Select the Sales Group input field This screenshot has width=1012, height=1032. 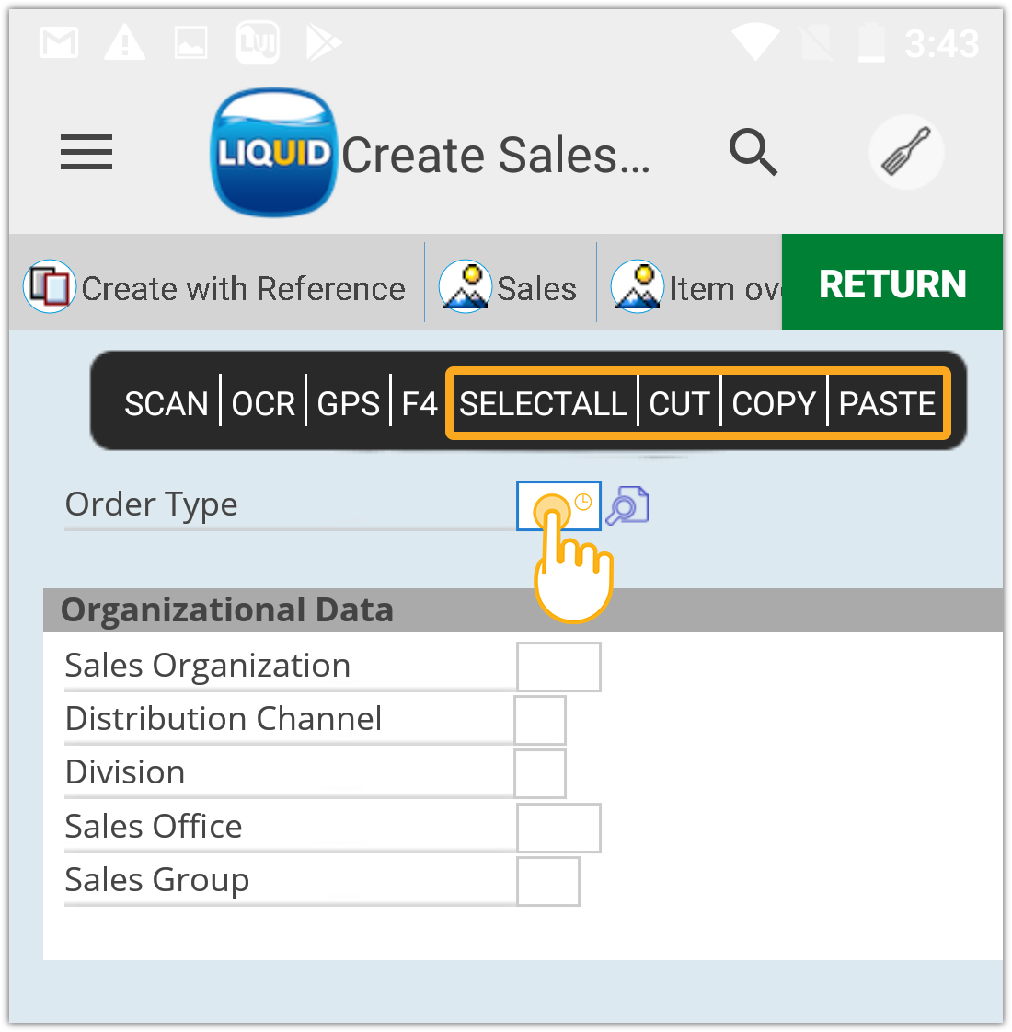pos(548,881)
